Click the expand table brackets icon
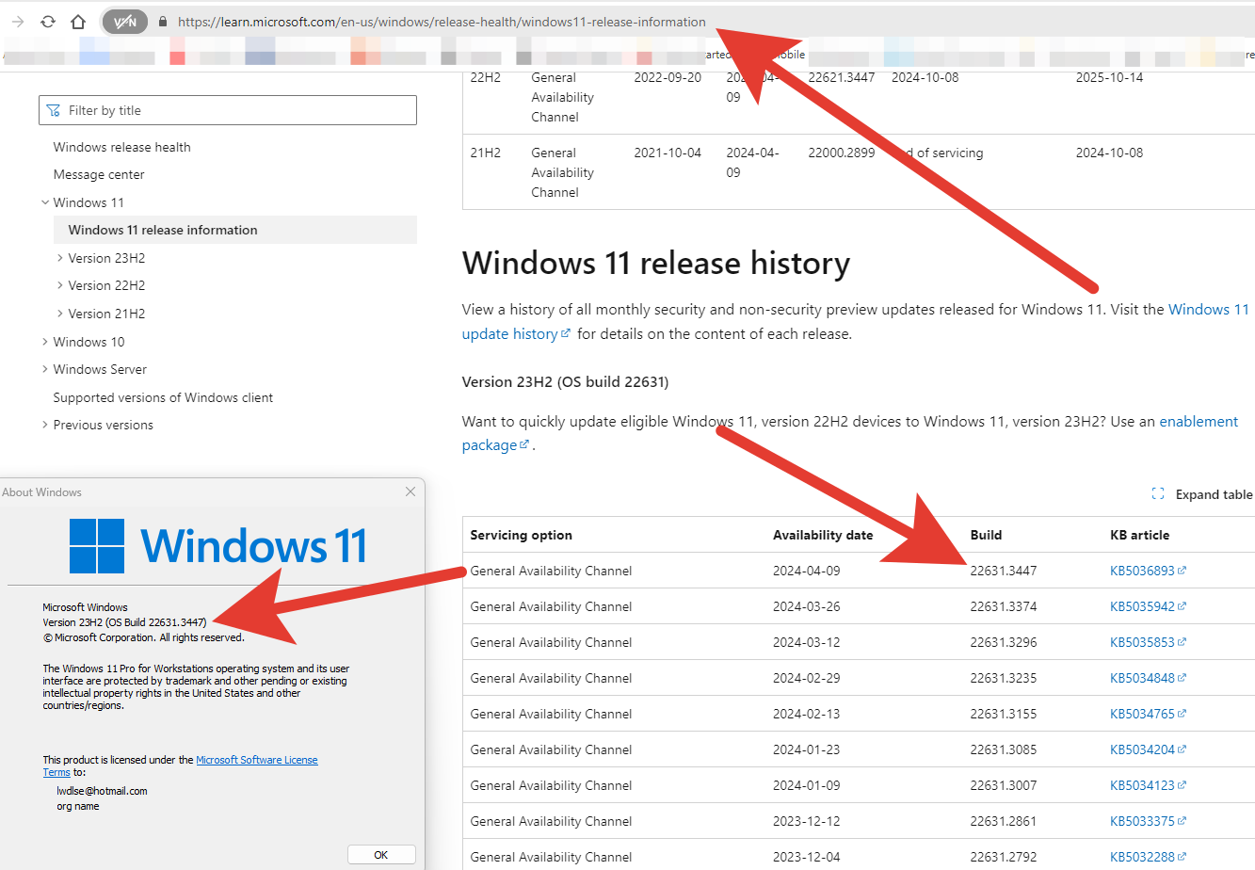 tap(1158, 494)
